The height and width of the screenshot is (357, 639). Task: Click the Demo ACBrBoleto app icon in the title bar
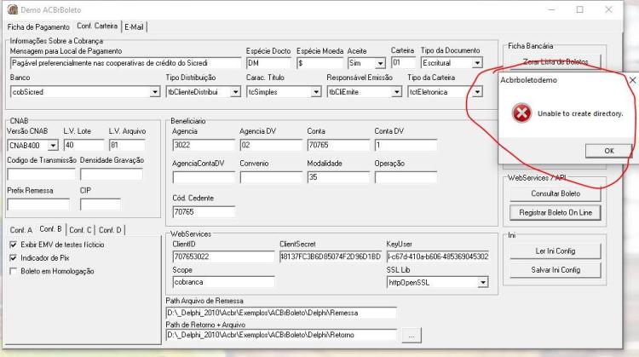click(13, 9)
